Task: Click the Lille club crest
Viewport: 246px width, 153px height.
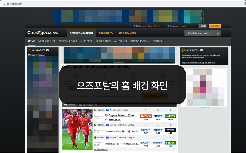Action: [129, 131]
